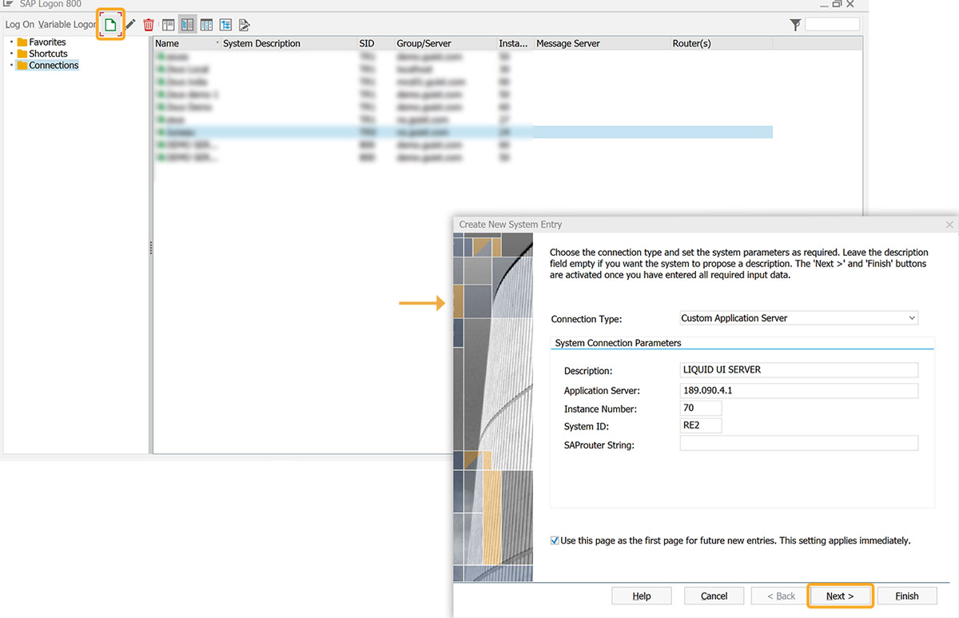Viewport: 959px width, 618px height.
Task: Click Group/Server column header
Action: [444, 43]
